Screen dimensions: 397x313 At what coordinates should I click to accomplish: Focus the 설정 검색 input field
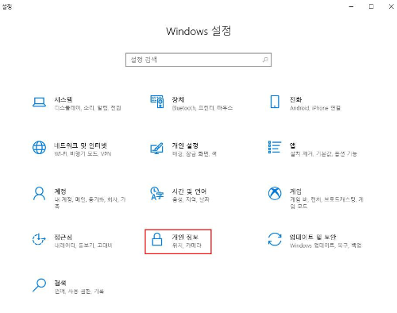point(198,60)
